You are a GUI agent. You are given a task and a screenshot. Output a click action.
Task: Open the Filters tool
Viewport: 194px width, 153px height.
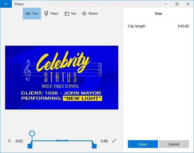click(x=51, y=14)
